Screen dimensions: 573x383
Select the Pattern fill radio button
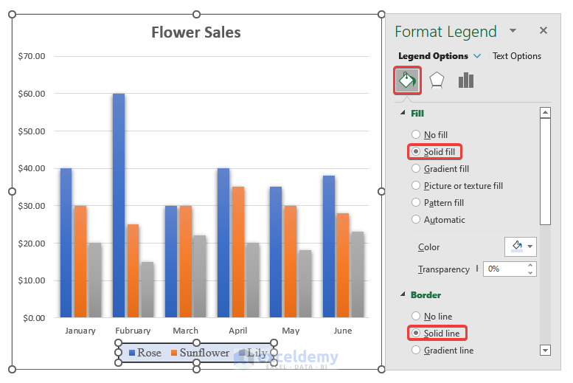point(417,203)
